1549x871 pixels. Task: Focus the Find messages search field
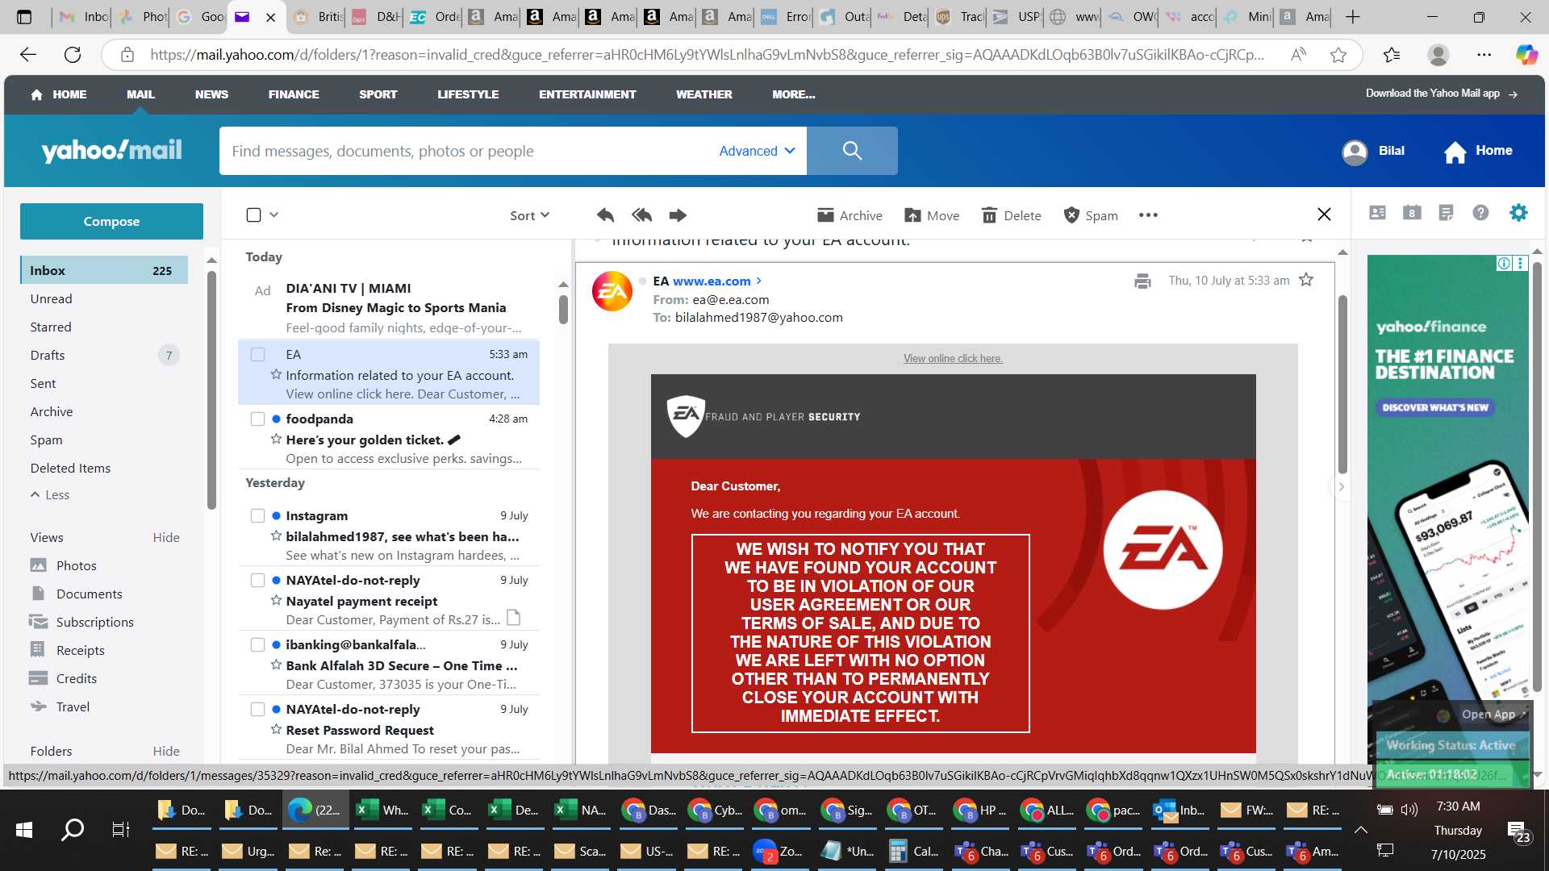[468, 151]
